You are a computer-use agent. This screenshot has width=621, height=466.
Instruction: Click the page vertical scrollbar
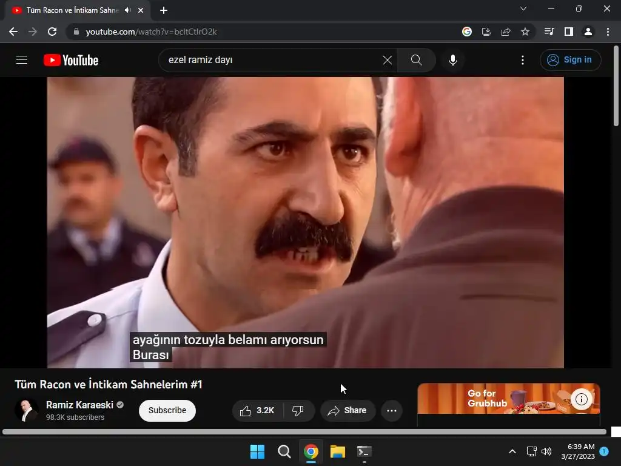click(x=616, y=86)
